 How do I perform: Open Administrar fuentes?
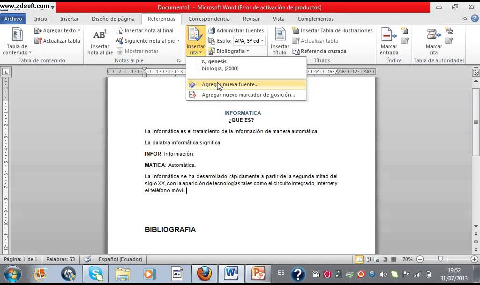click(236, 30)
